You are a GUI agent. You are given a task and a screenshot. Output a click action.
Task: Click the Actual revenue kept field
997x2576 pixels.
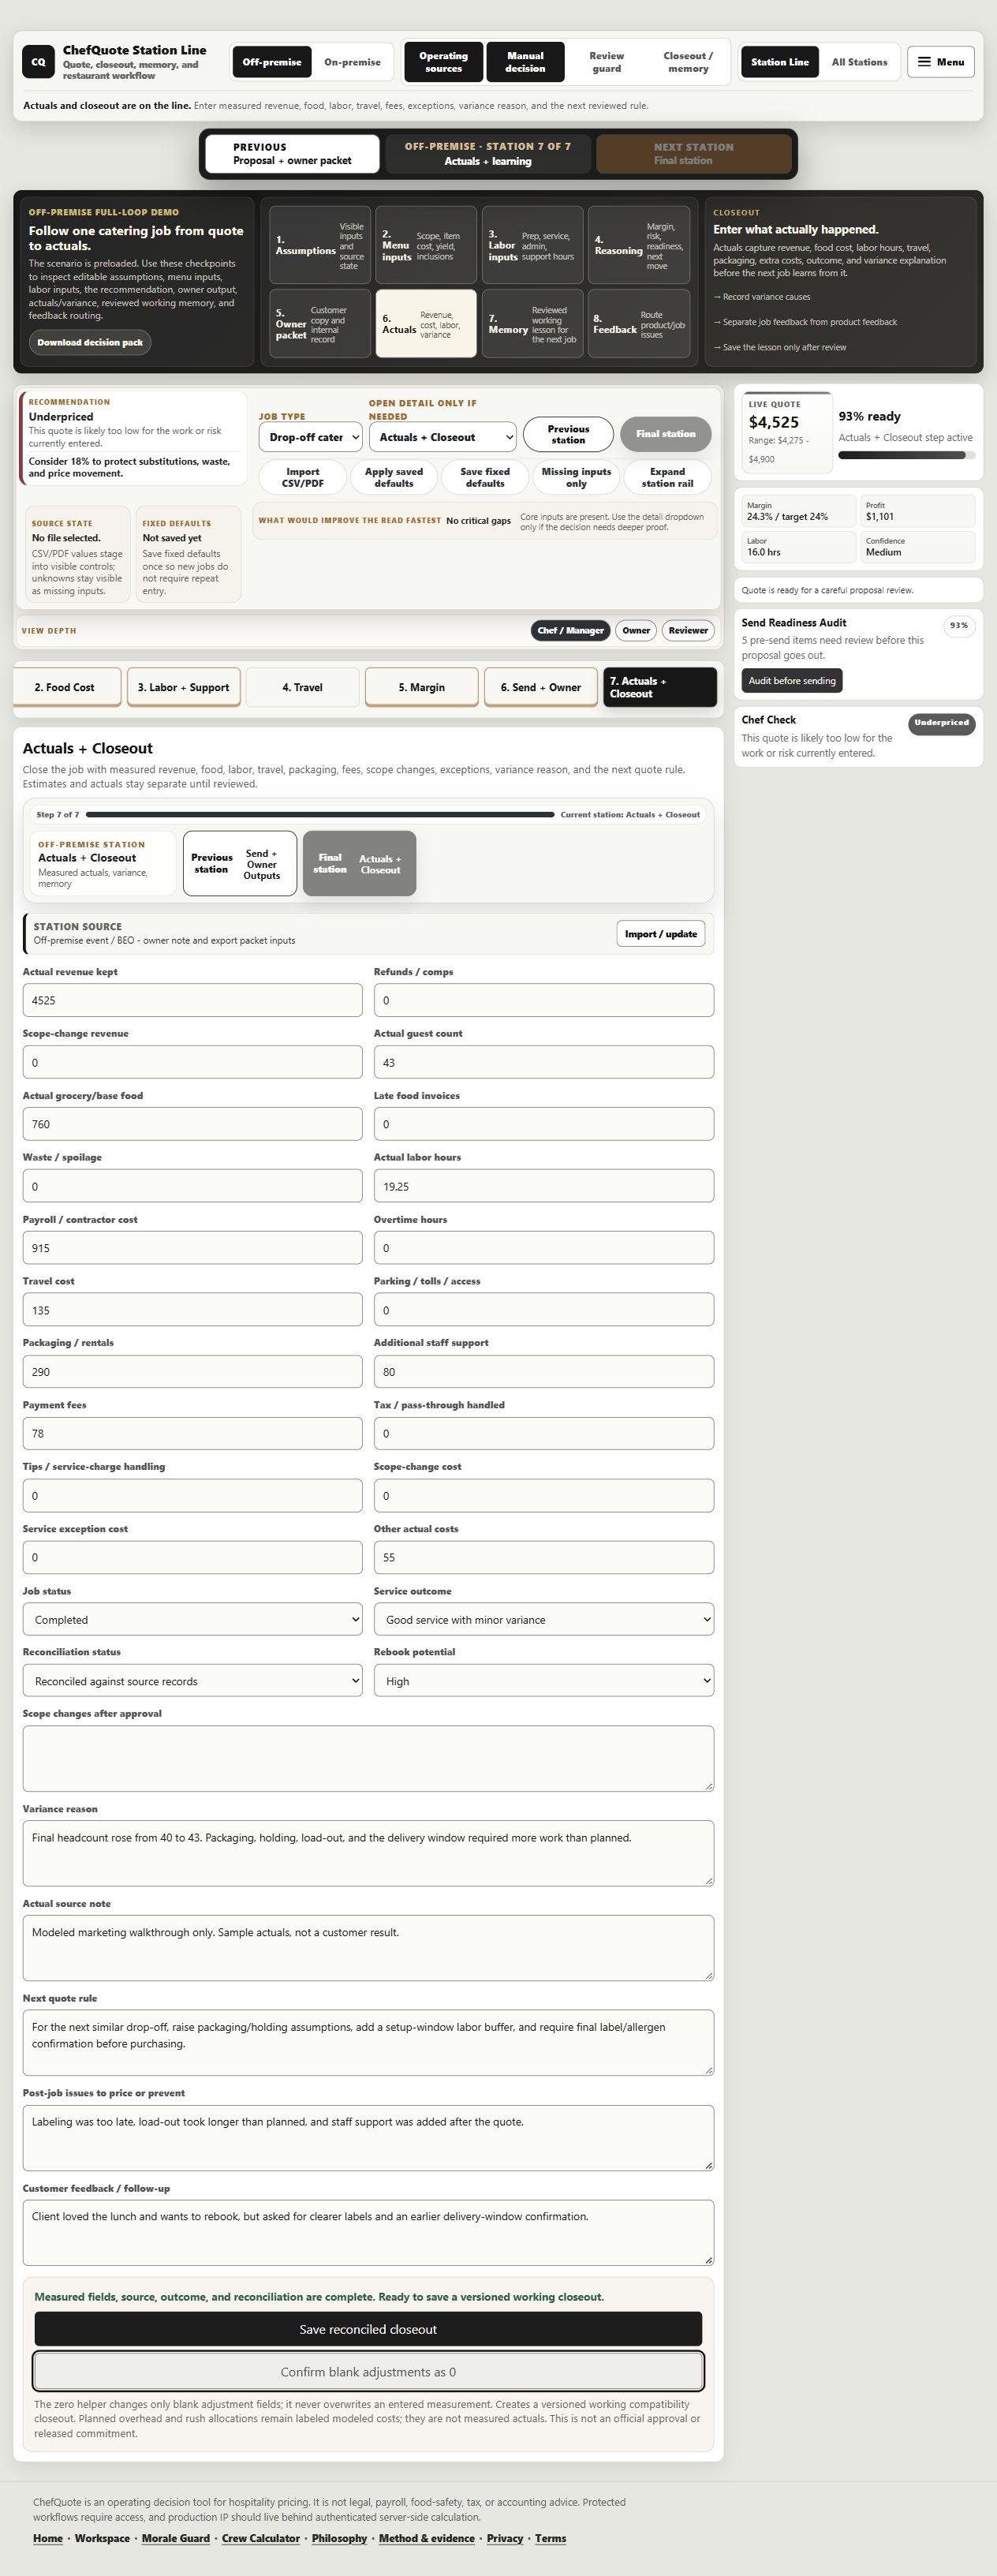tap(192, 1000)
